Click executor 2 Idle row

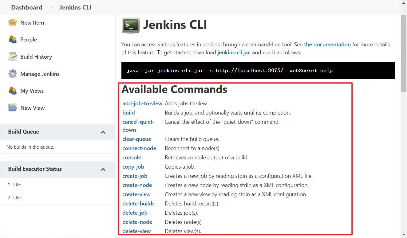coord(58,198)
